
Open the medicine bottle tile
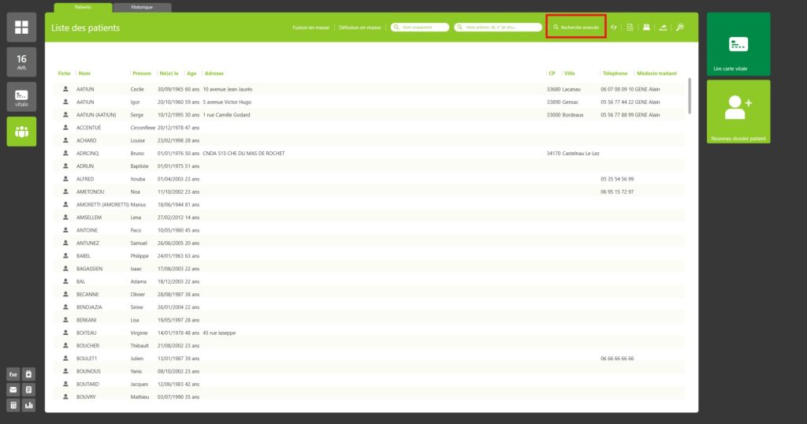(29, 374)
